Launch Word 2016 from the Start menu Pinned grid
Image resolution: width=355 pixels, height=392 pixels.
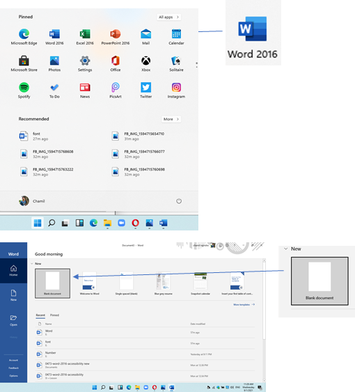54,36
